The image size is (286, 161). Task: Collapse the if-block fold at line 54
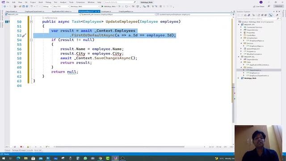click(31, 40)
